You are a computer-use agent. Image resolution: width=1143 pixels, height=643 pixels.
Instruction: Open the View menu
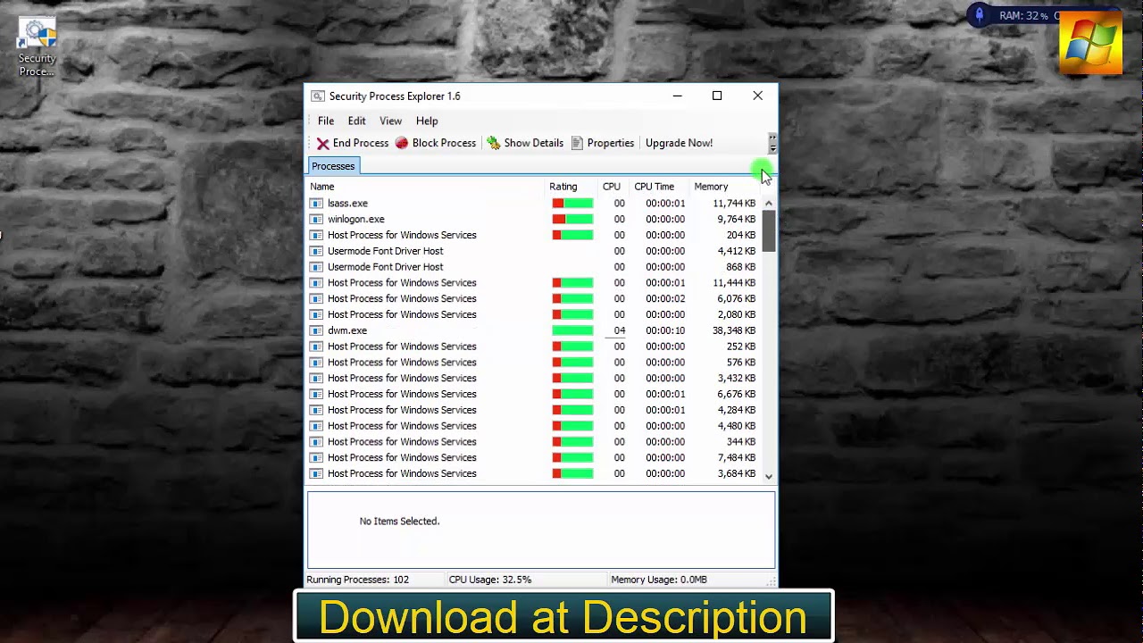(390, 121)
